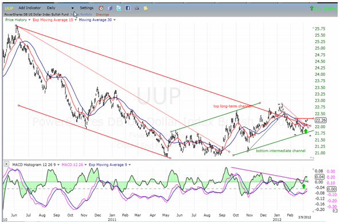Click the 'bottom intermediate channel' annotation text
Screen dimensions: 340x222
tap(280, 151)
